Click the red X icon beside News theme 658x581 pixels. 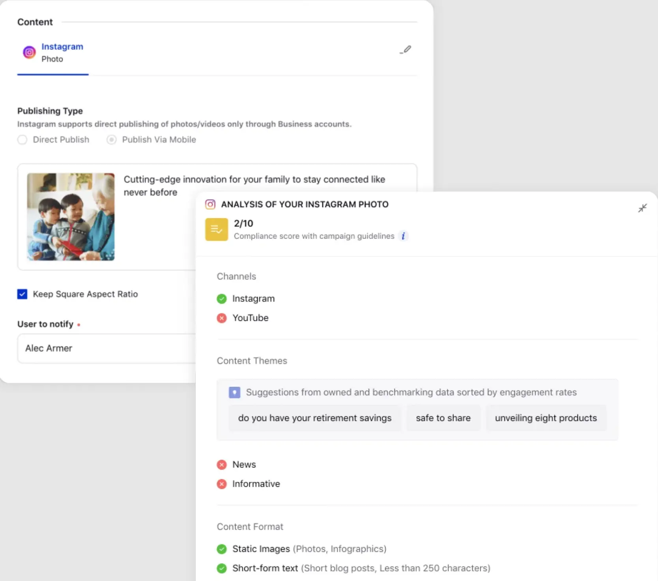222,465
